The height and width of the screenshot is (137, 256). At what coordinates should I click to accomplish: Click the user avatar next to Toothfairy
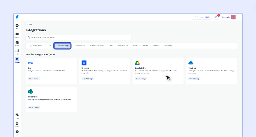tap(233, 17)
